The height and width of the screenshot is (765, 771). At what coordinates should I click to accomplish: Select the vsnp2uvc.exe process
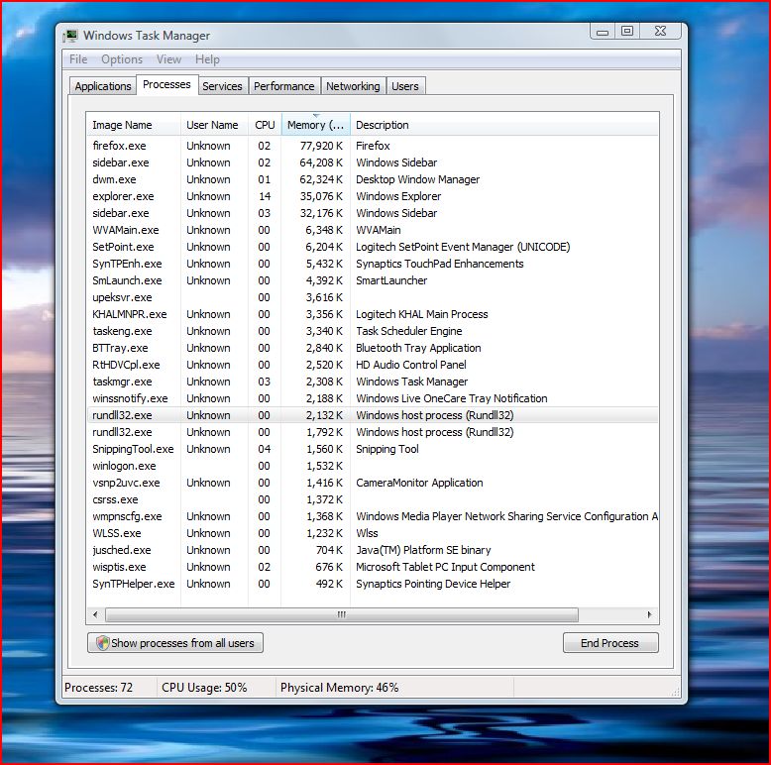pyautogui.click(x=373, y=483)
